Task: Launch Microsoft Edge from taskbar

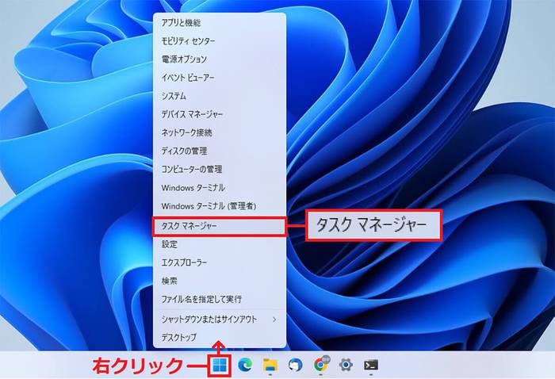Action: point(245,365)
